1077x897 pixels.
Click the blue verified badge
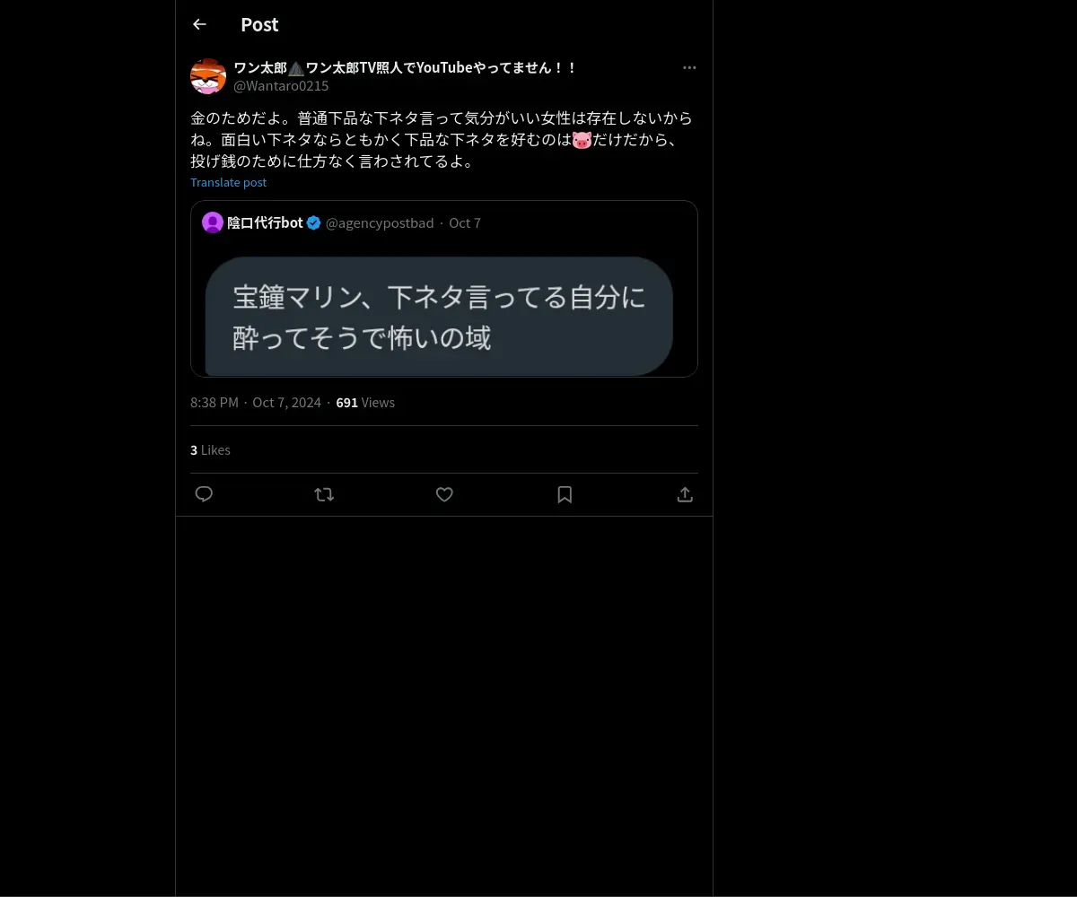pyautogui.click(x=313, y=222)
